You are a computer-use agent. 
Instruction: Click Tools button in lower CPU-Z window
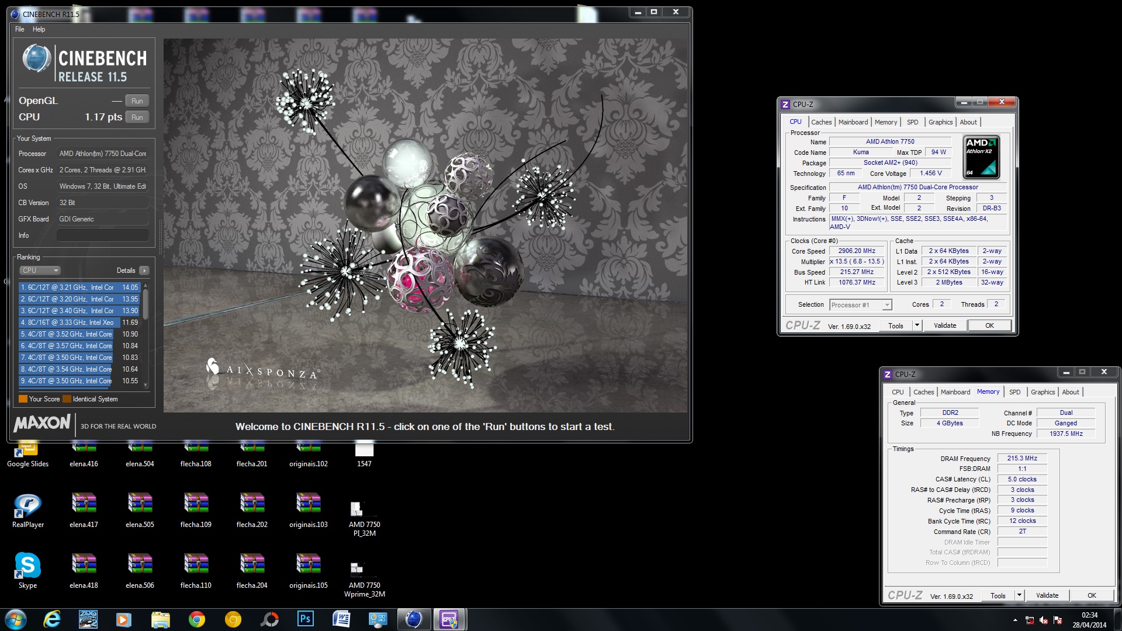pyautogui.click(x=998, y=595)
